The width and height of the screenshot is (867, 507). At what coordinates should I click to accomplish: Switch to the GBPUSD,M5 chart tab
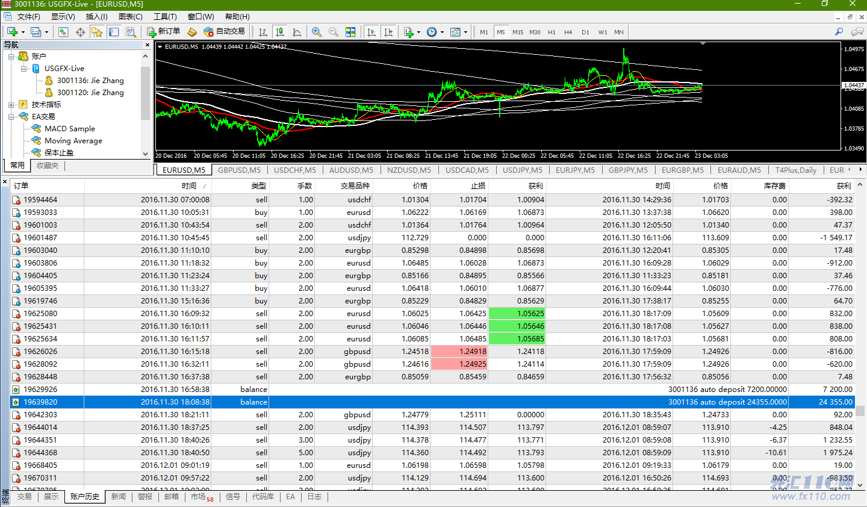point(239,170)
